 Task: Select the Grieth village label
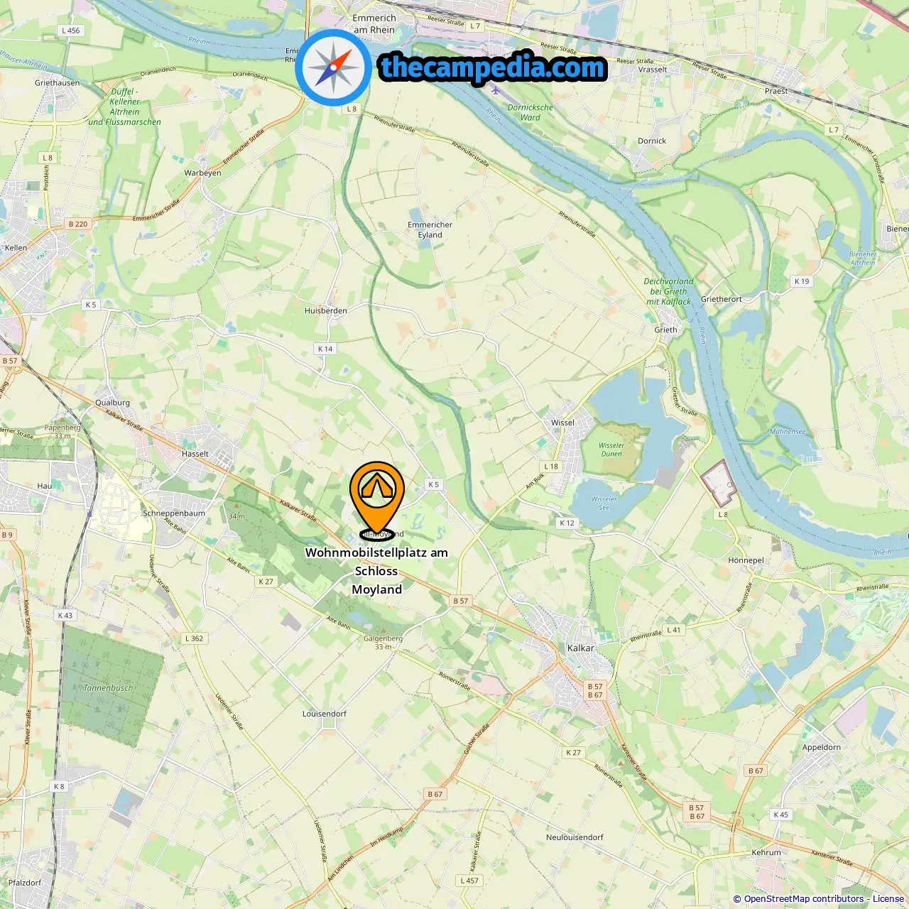[x=665, y=330]
